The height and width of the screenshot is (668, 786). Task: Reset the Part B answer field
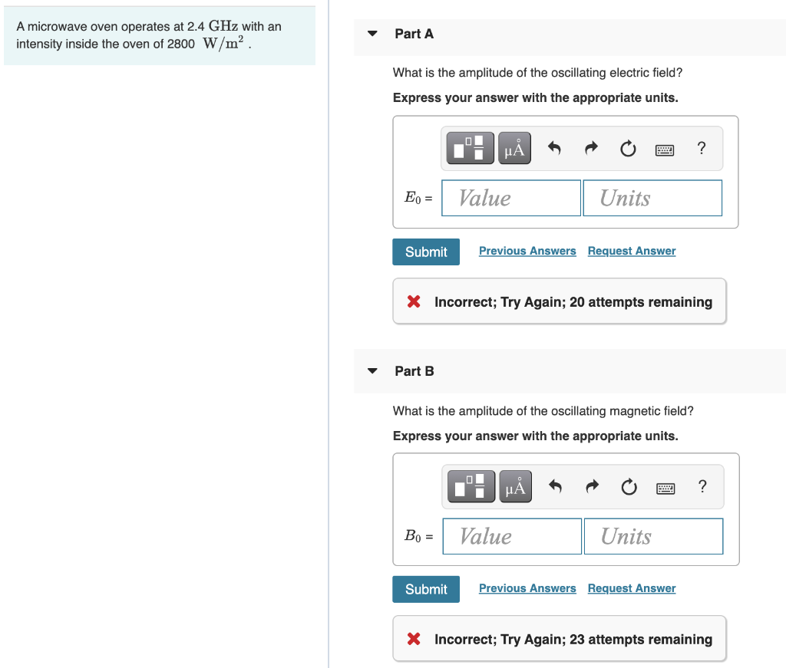pyautogui.click(x=629, y=486)
